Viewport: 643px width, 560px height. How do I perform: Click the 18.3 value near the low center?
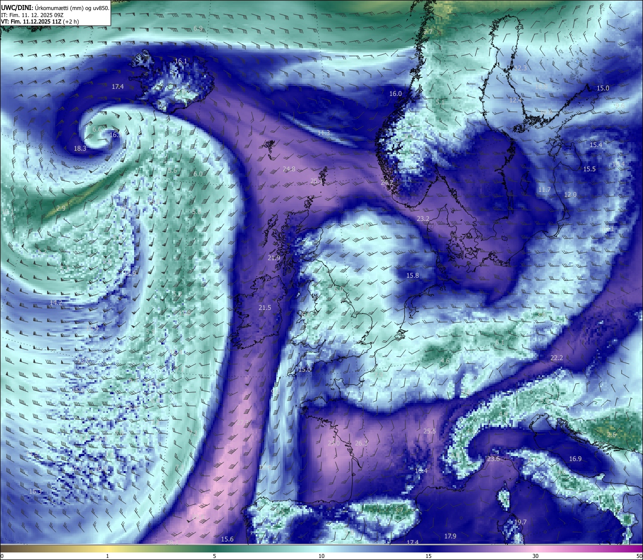click(x=80, y=149)
